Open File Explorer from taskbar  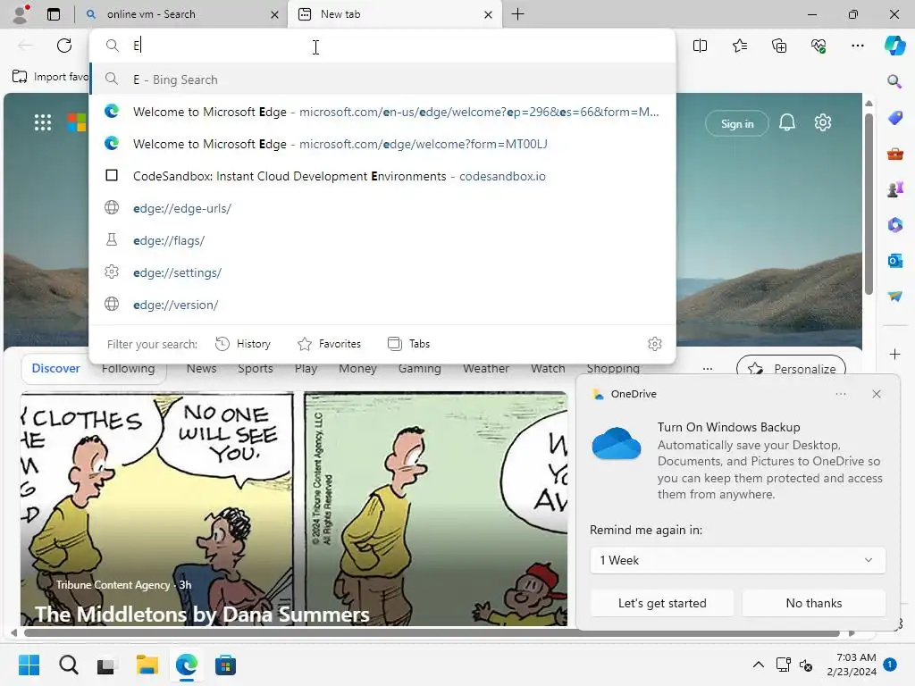coord(147,665)
